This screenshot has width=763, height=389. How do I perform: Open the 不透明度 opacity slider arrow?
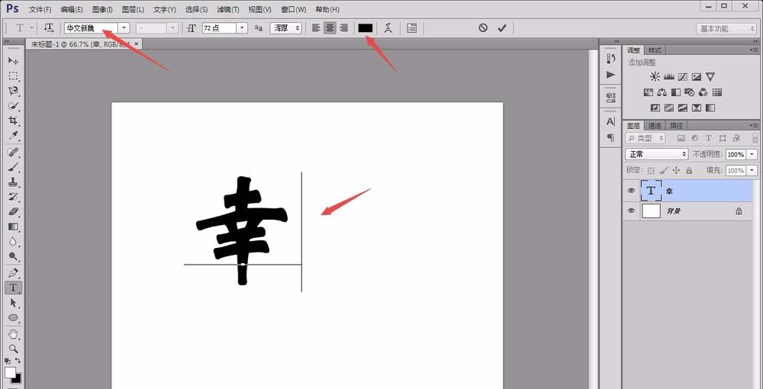pyautogui.click(x=753, y=154)
